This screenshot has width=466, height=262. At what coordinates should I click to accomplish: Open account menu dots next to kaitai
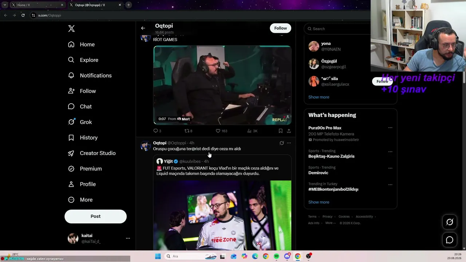click(128, 238)
